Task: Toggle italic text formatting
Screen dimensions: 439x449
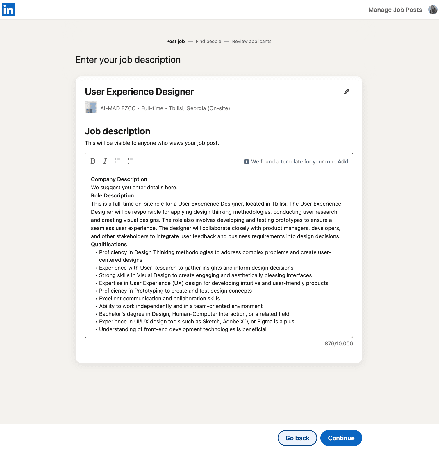Action: 105,161
